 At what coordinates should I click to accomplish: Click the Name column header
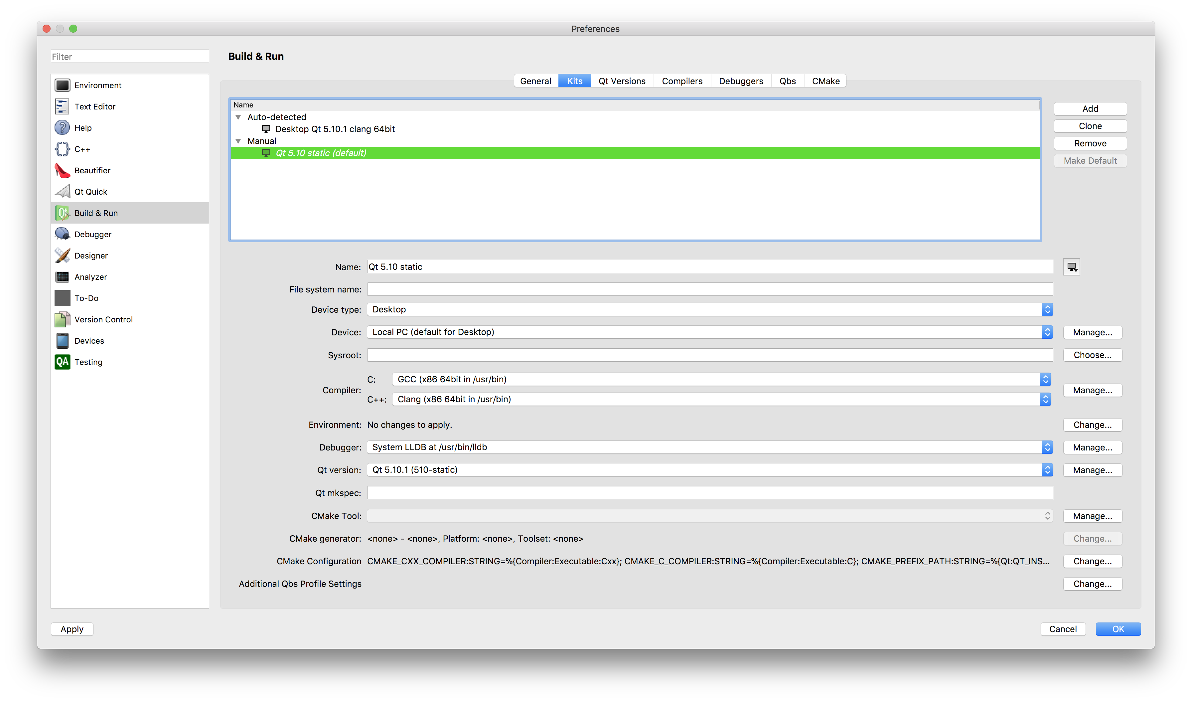635,105
